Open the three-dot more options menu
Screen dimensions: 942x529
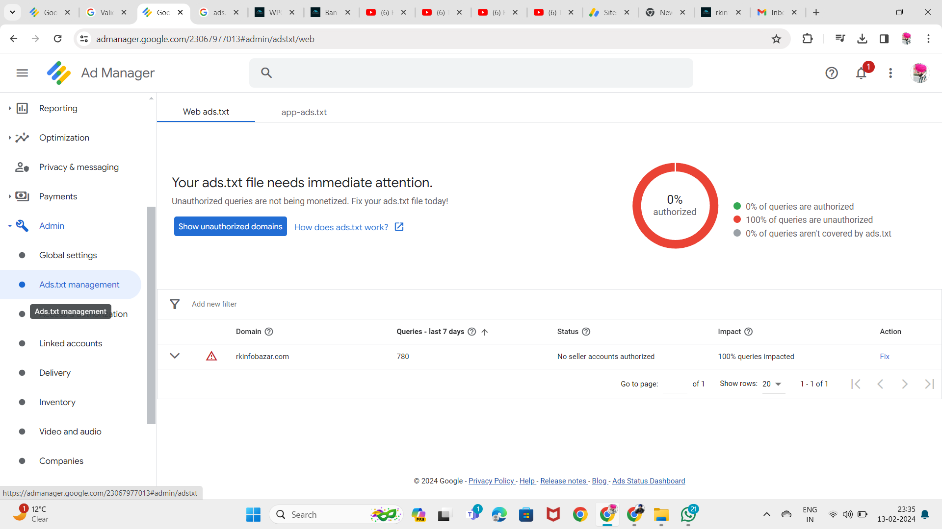pos(890,73)
